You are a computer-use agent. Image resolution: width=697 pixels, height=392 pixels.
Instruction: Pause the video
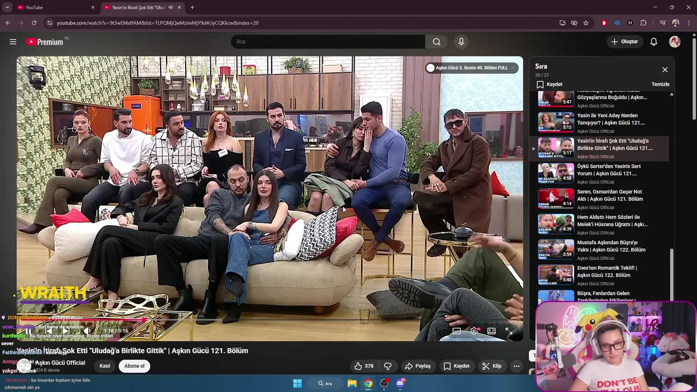click(28, 330)
